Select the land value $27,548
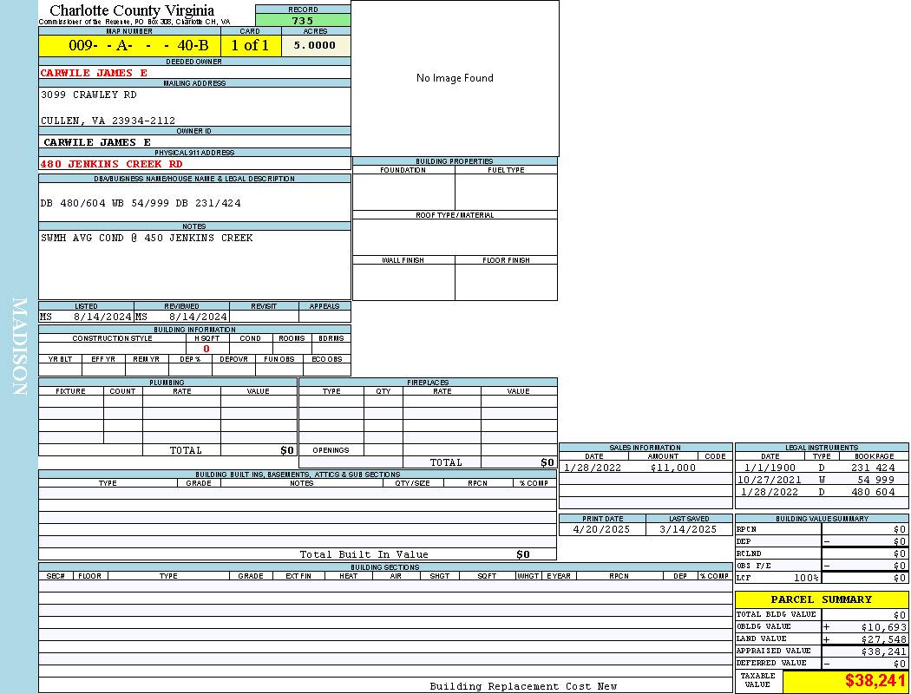The width and height of the screenshot is (911, 694). click(883, 638)
